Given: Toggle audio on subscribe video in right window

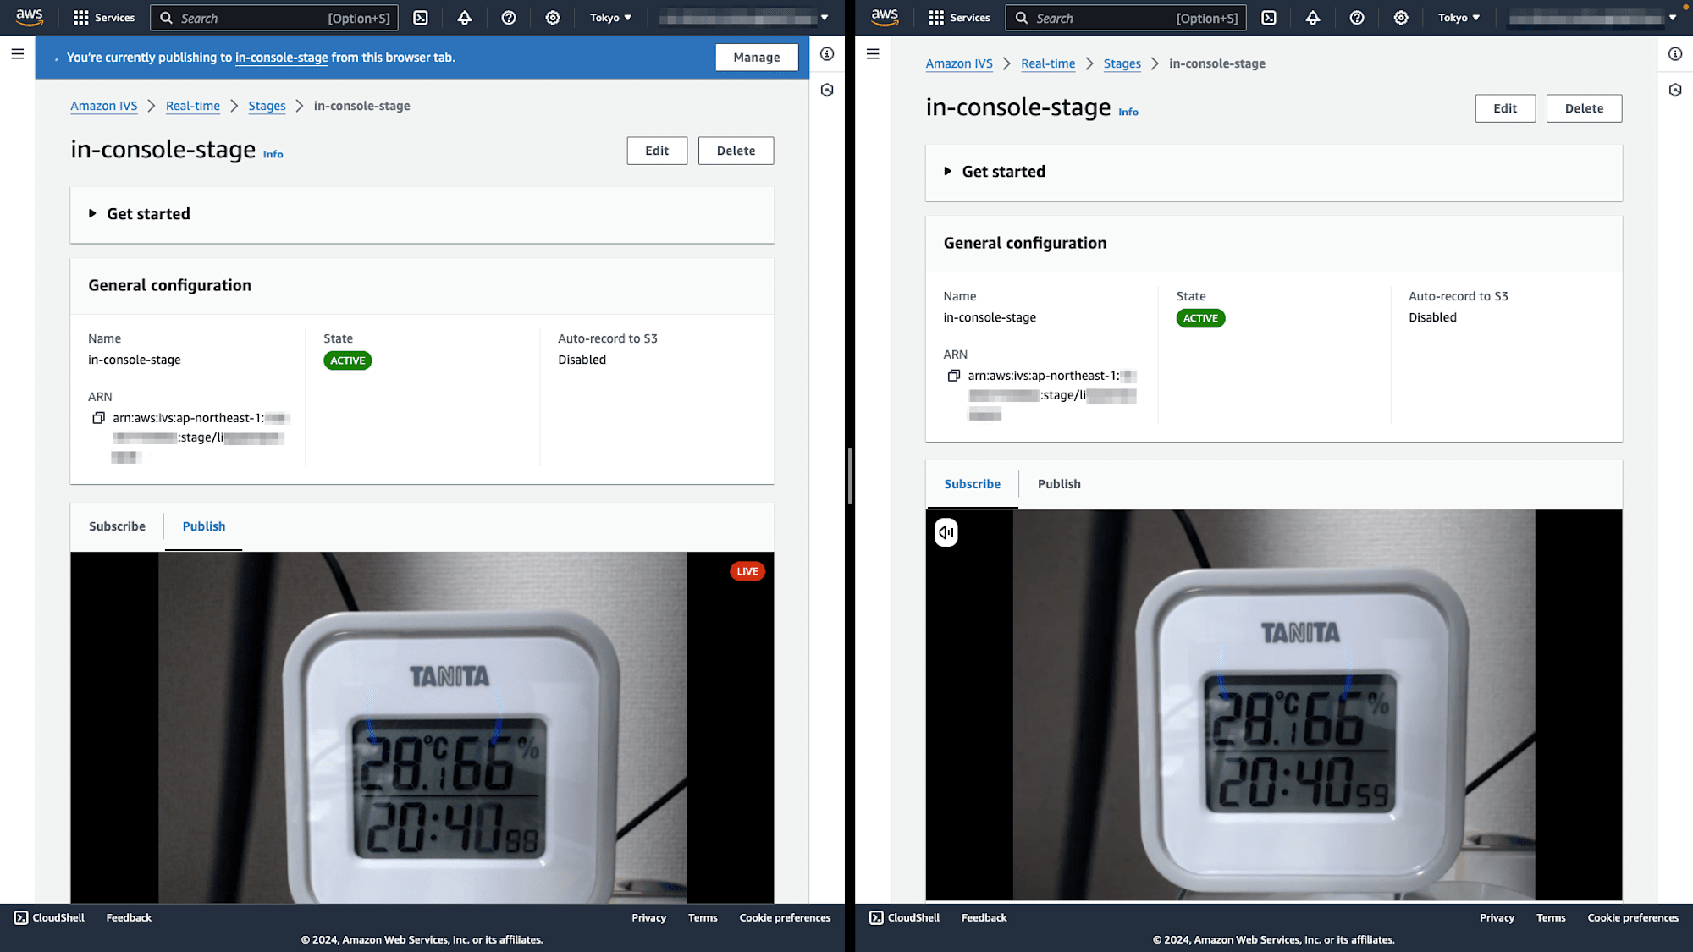Looking at the screenshot, I should pyautogui.click(x=946, y=532).
